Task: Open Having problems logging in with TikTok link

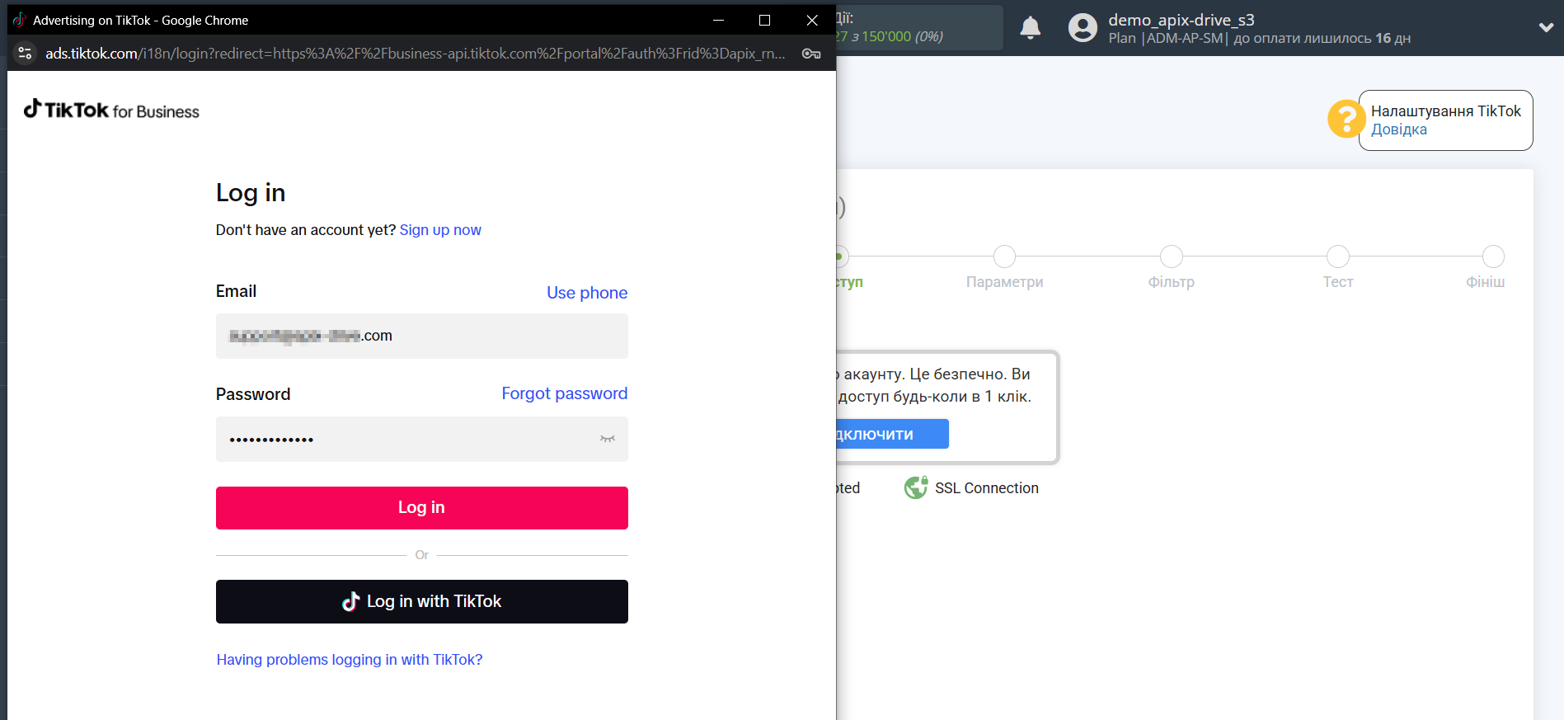Action: pos(350,660)
